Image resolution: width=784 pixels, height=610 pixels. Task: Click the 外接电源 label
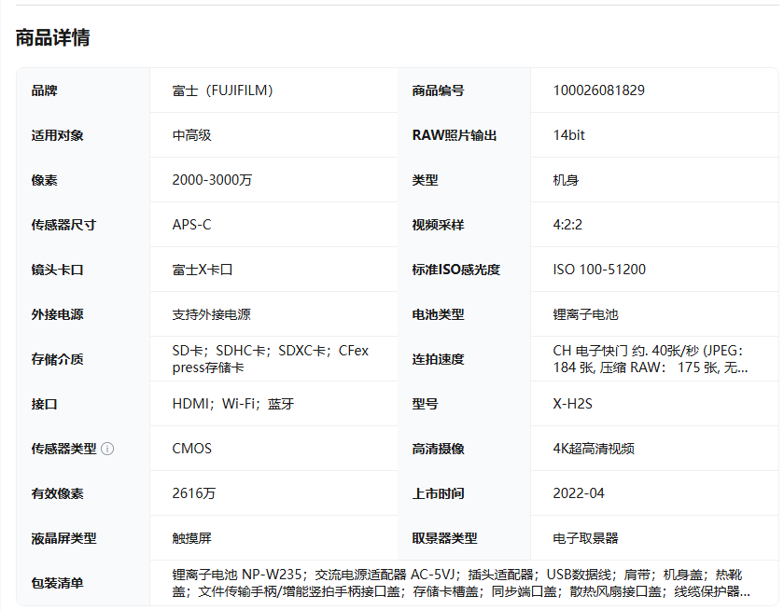[x=57, y=314]
